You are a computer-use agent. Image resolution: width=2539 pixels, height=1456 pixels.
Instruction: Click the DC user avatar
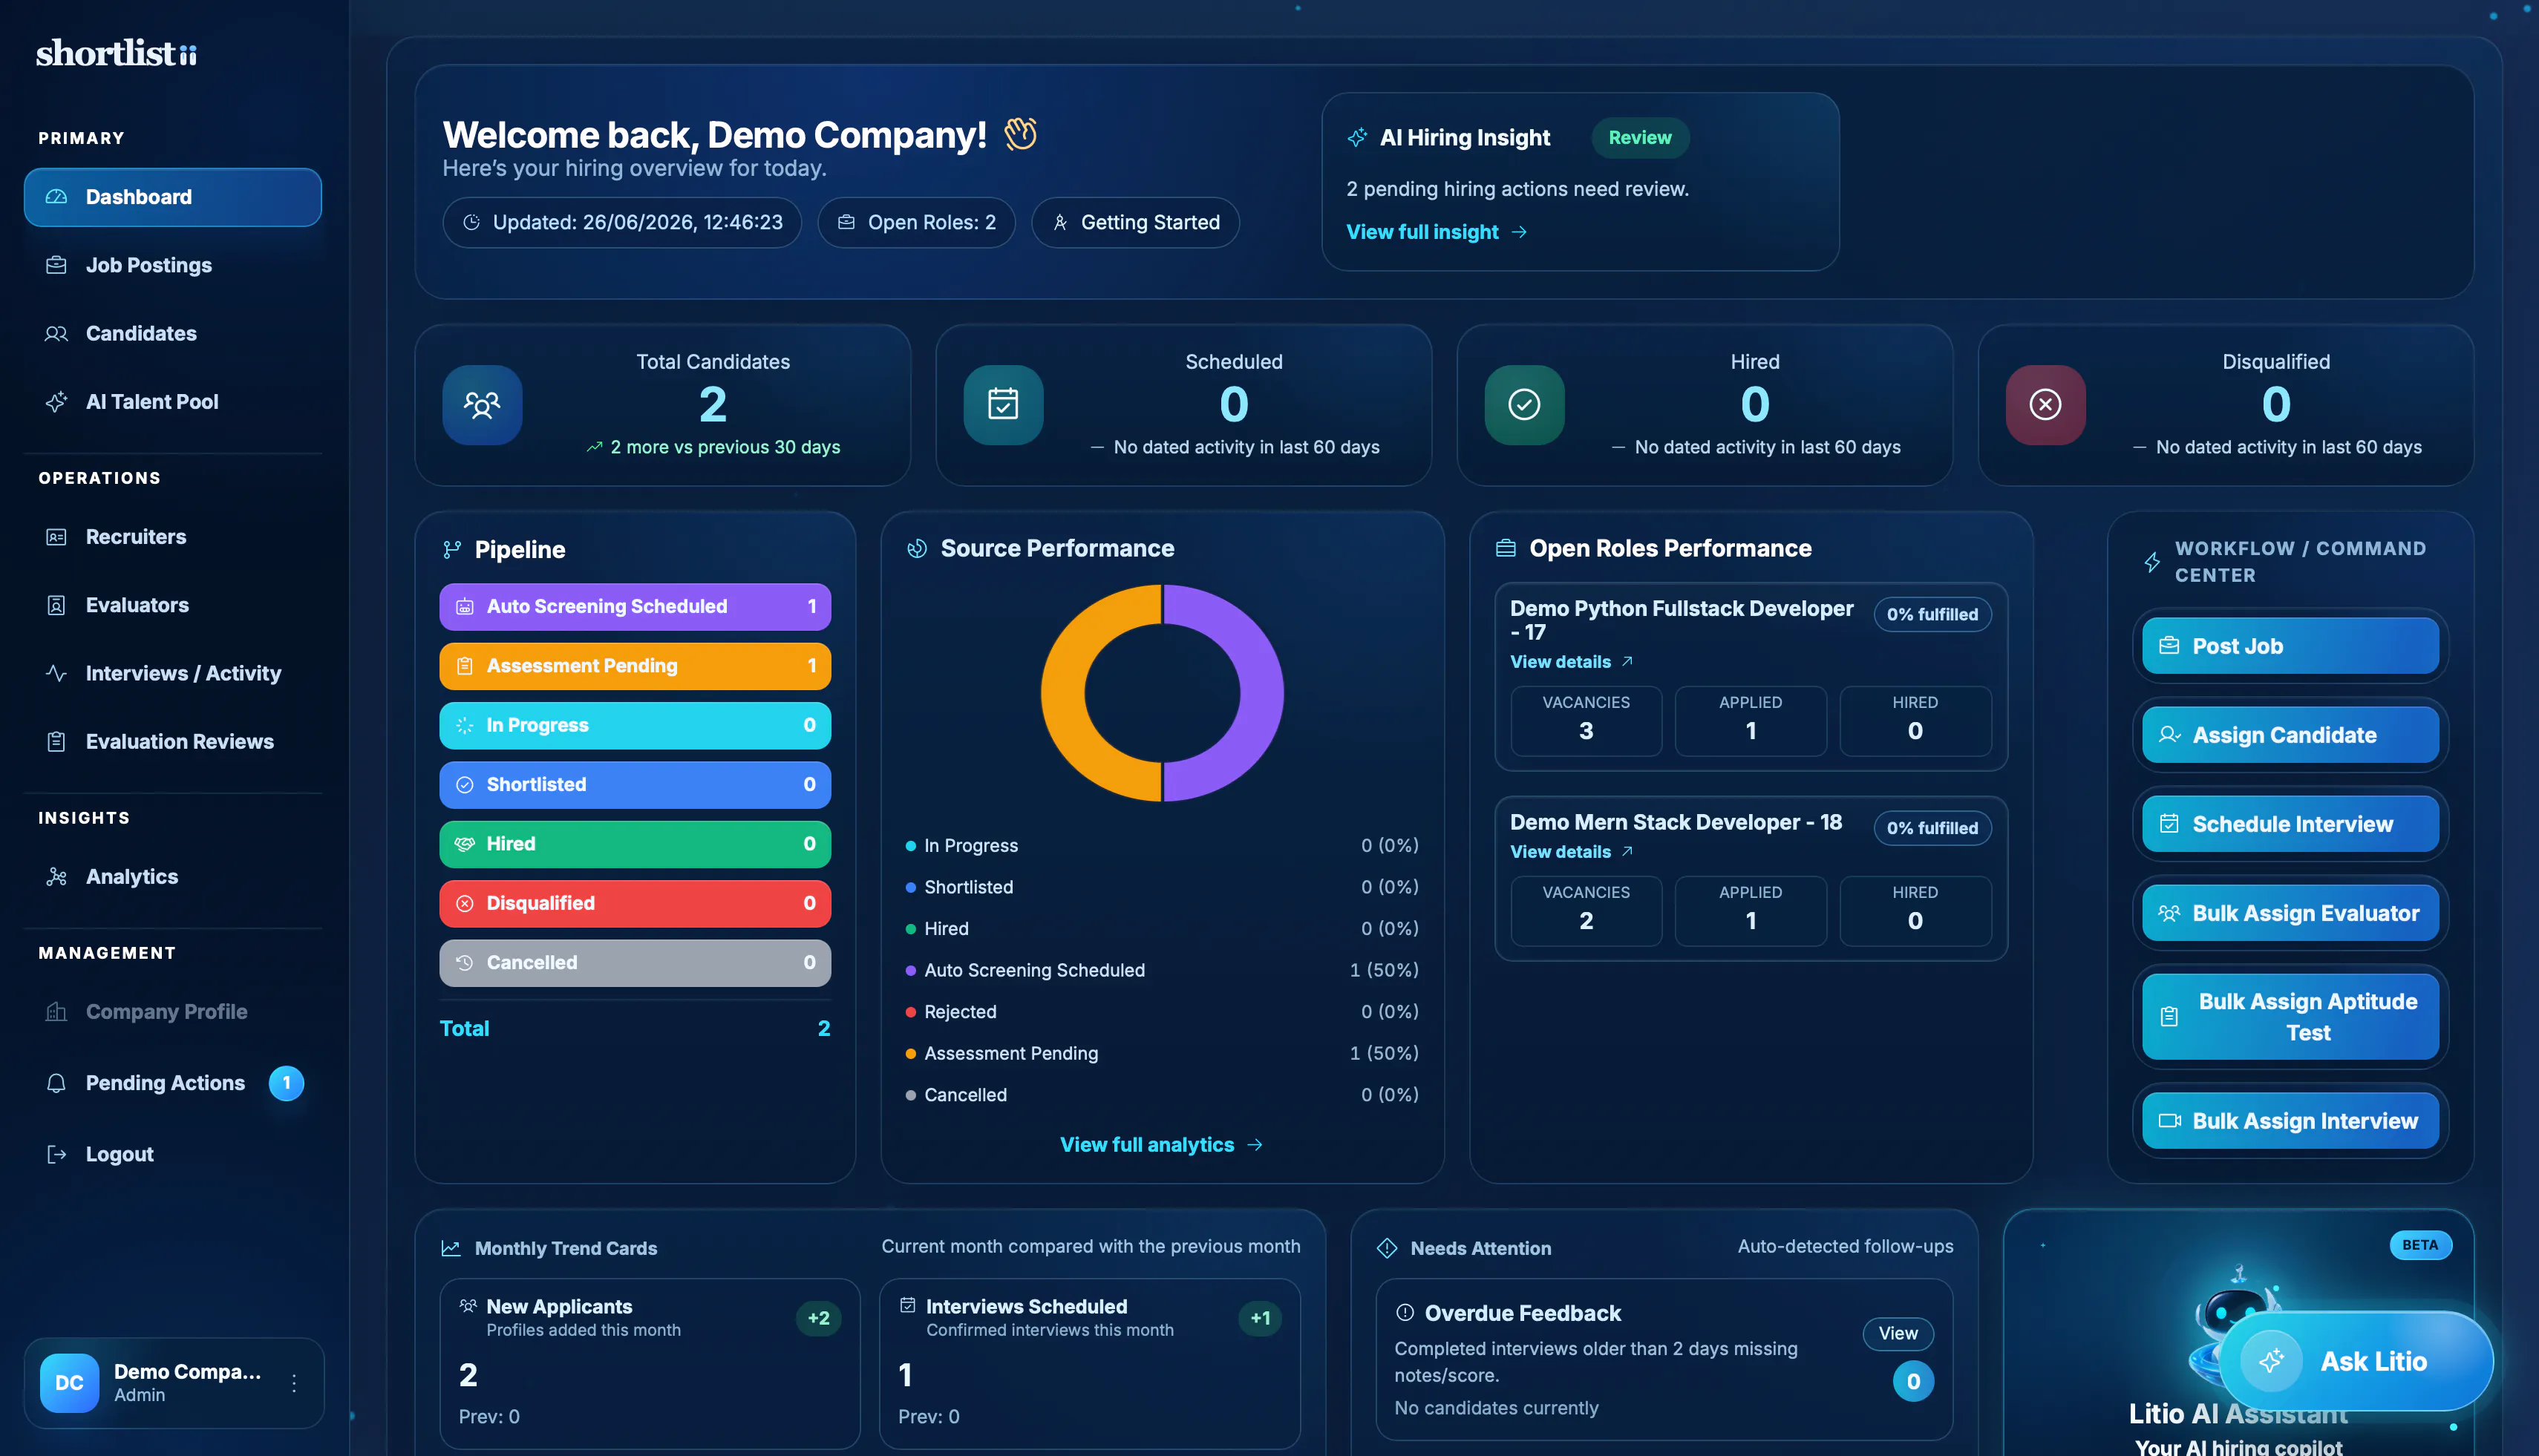point(69,1382)
